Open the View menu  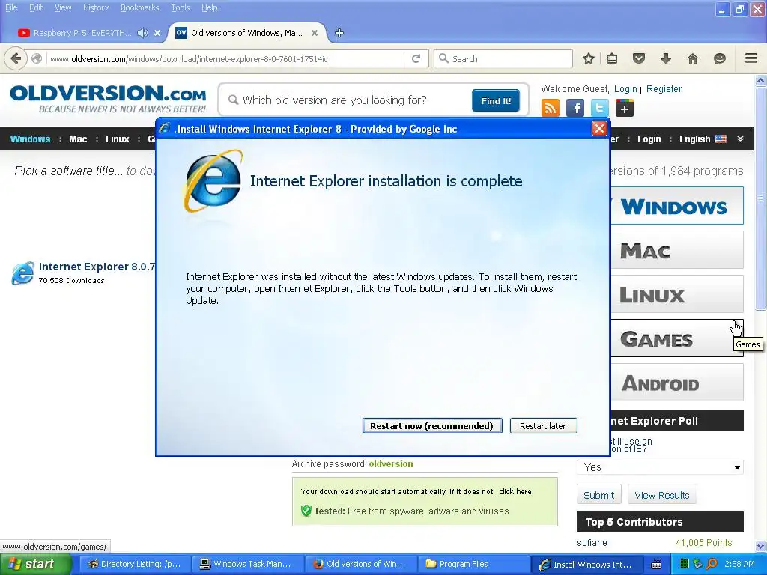[x=63, y=7]
